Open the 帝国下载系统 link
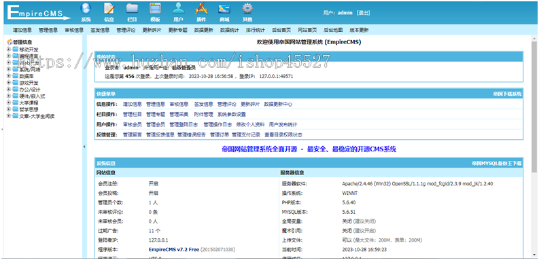Image resolution: width=539 pixels, height=260 pixels. 507,94
